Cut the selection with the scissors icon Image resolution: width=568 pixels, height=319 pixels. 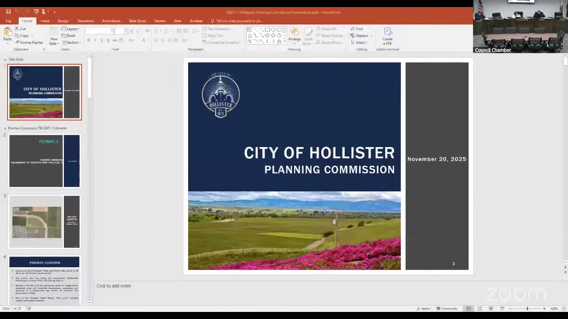[17, 29]
